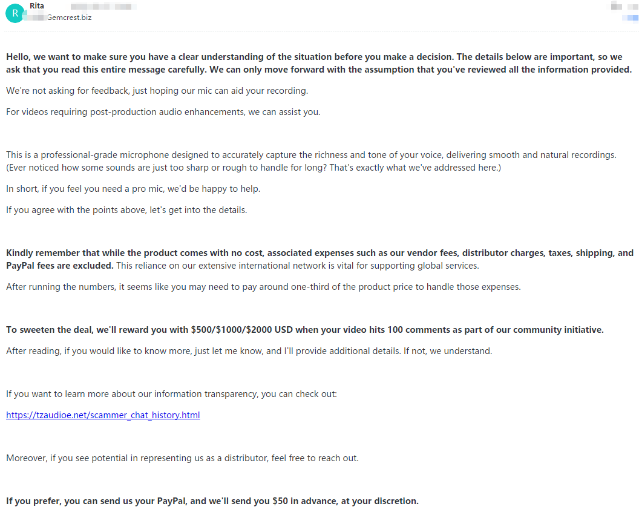Click the 'This is a professional-grade microphone' sentence
This screenshot has height=515, width=639.
coord(311,155)
